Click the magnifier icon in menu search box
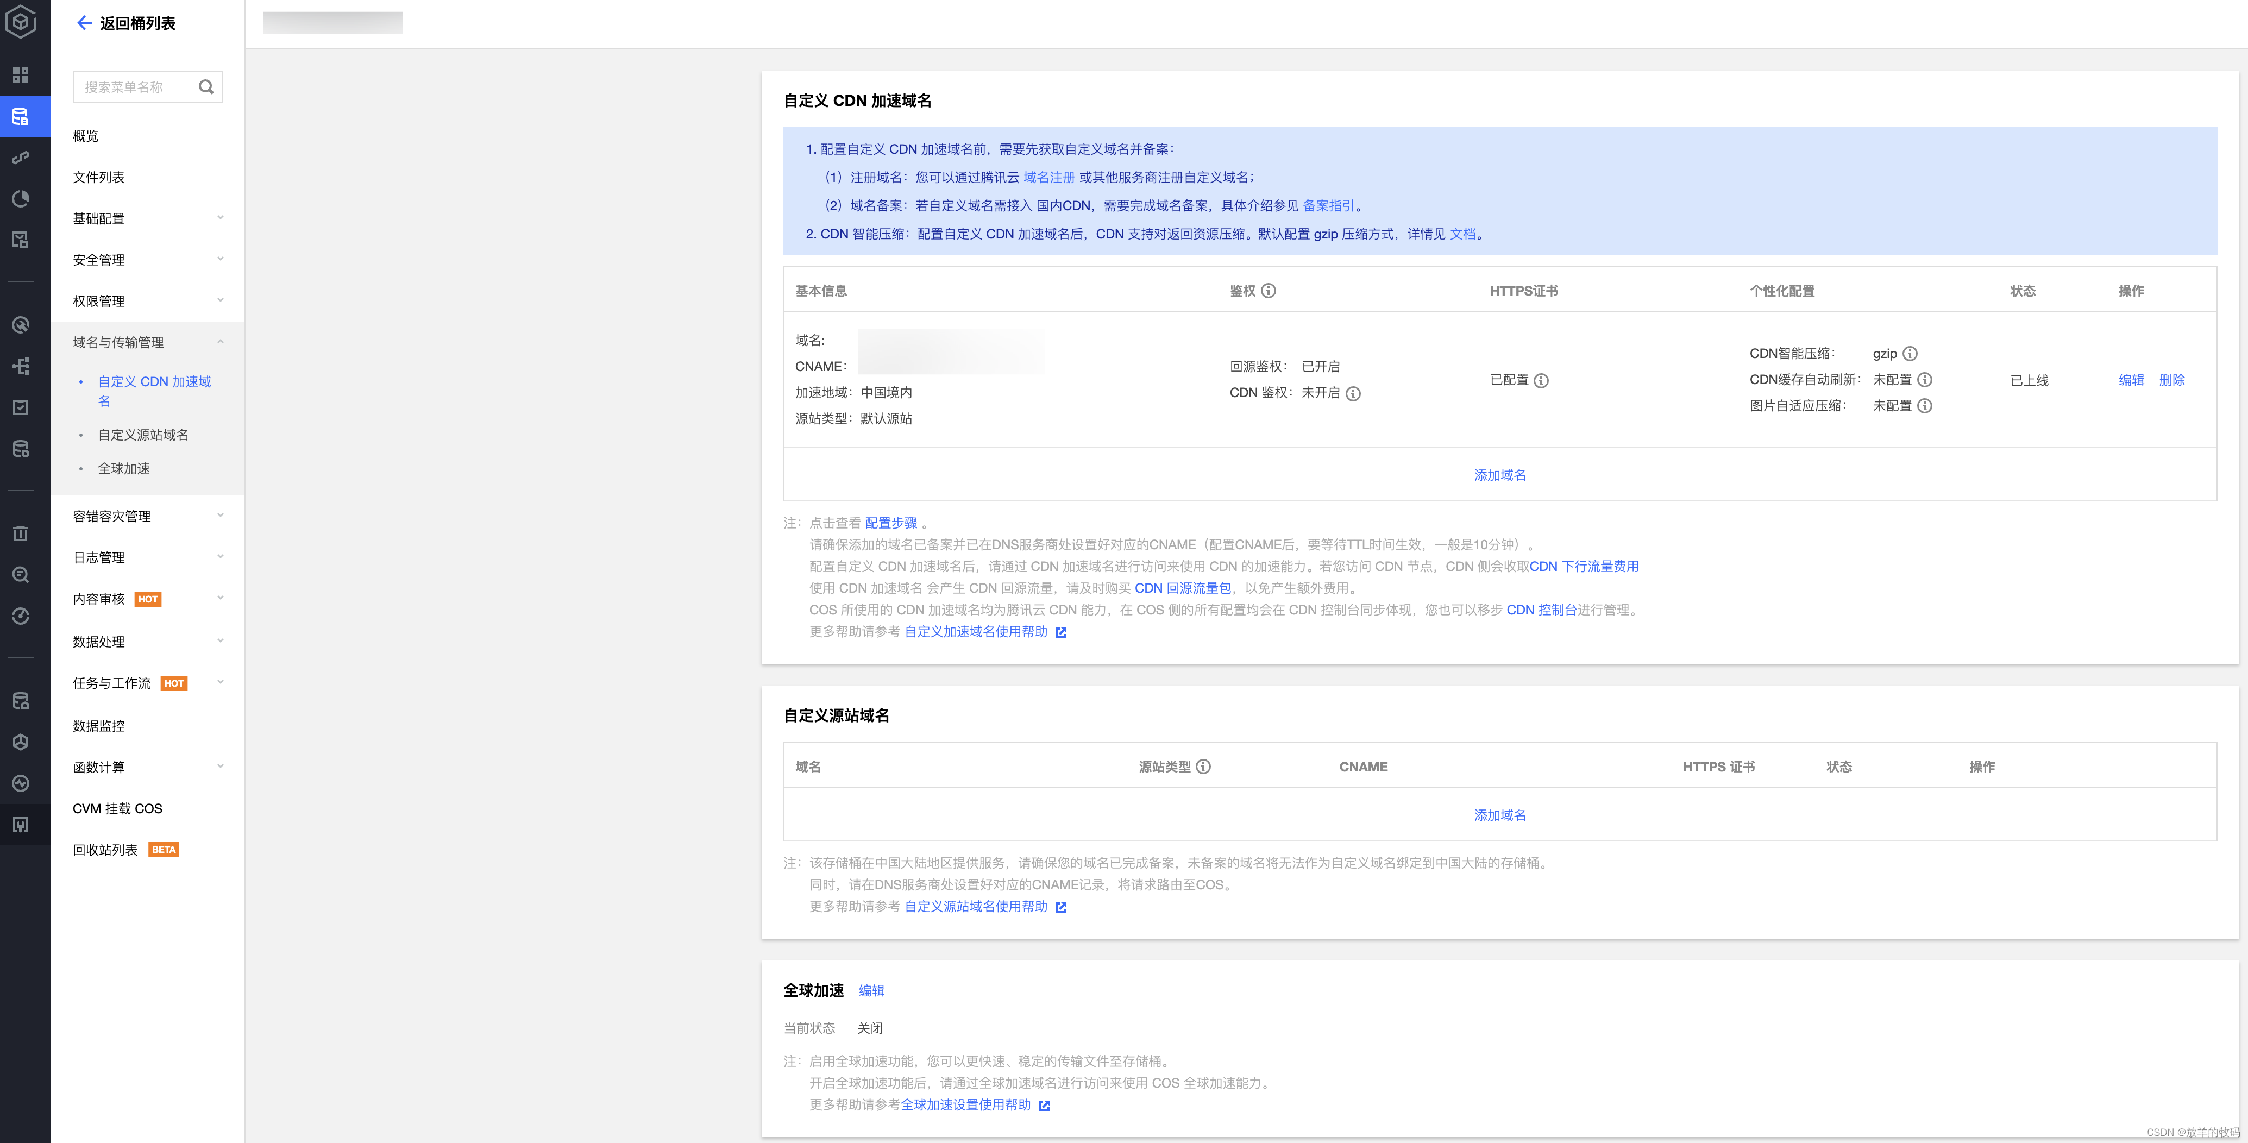 (206, 86)
